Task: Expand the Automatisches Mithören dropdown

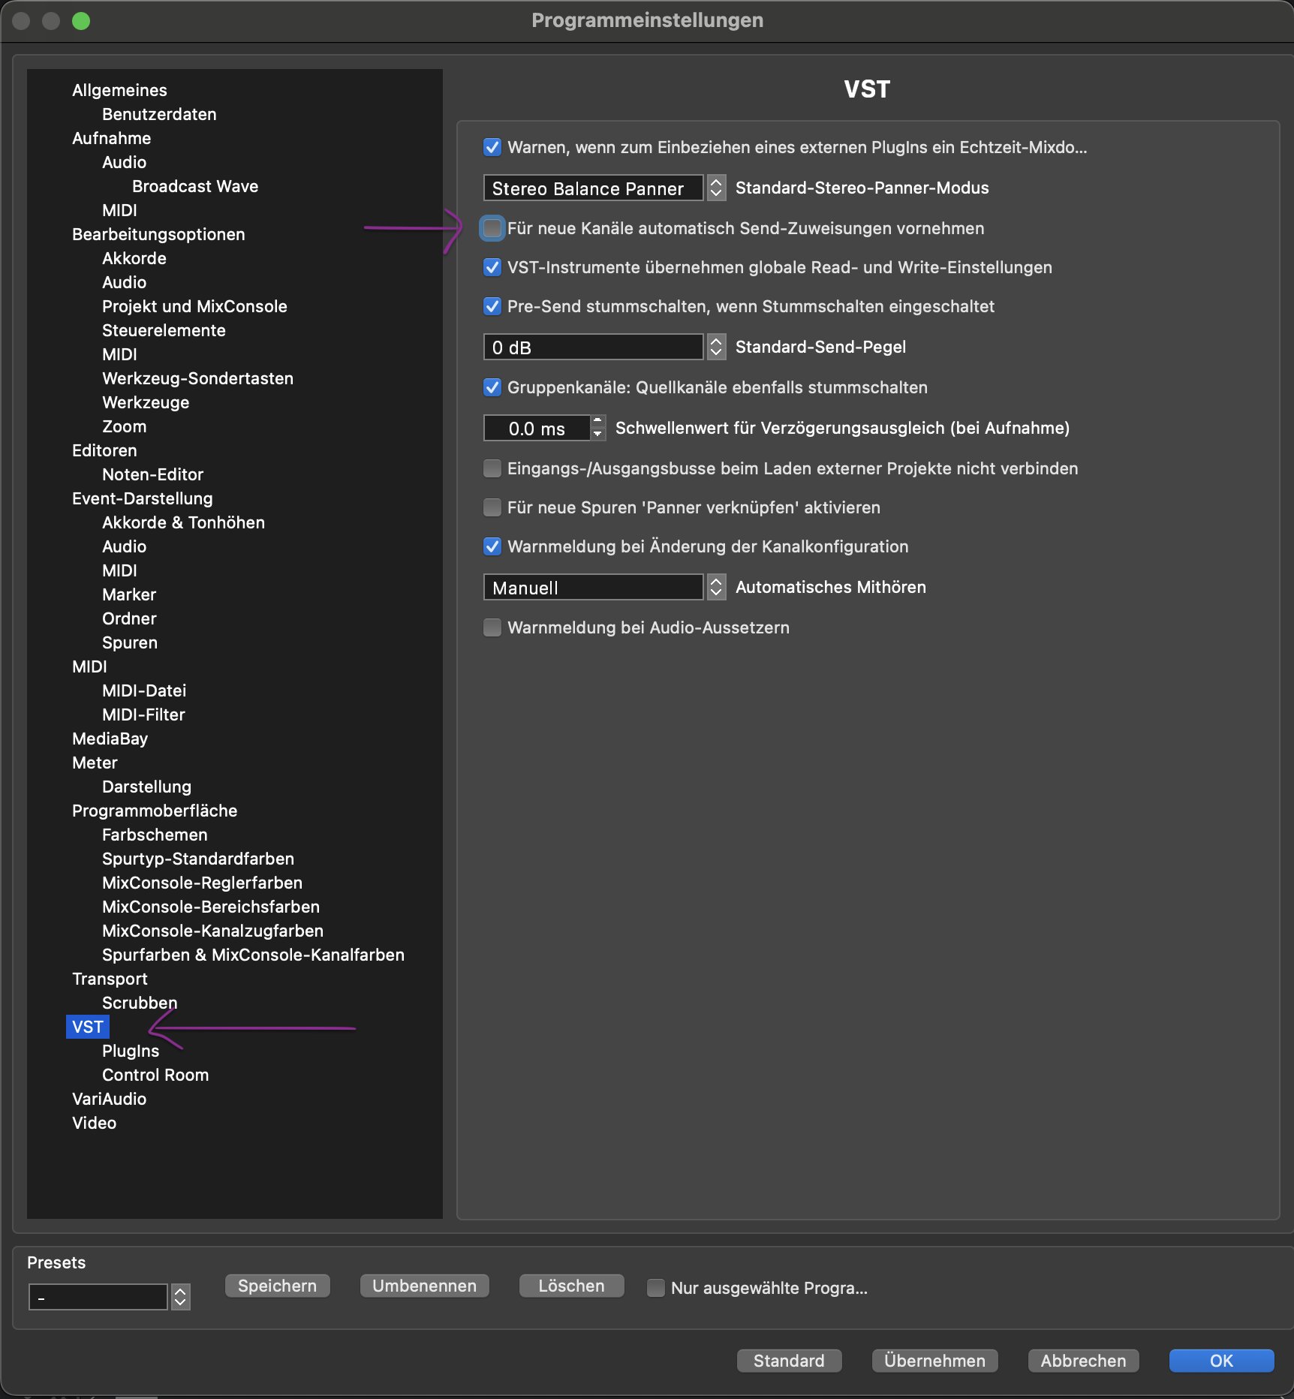Action: 716,587
